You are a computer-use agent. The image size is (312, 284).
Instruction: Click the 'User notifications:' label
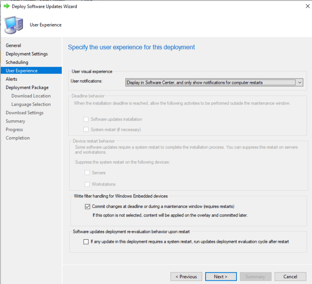87,81
